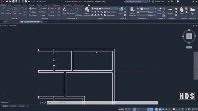This screenshot has height=111, width=198.
Task: Toggle snap mode in status bar
Action: tap(129, 109)
